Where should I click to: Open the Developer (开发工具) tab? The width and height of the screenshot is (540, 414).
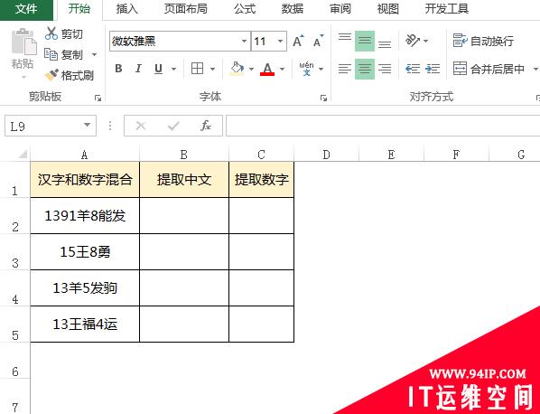447,9
